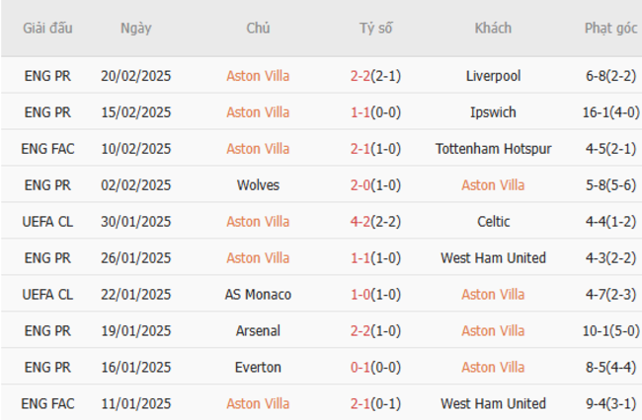This screenshot has height=420, width=642.
Task: Click the "Khách" column header
Action: tap(493, 29)
